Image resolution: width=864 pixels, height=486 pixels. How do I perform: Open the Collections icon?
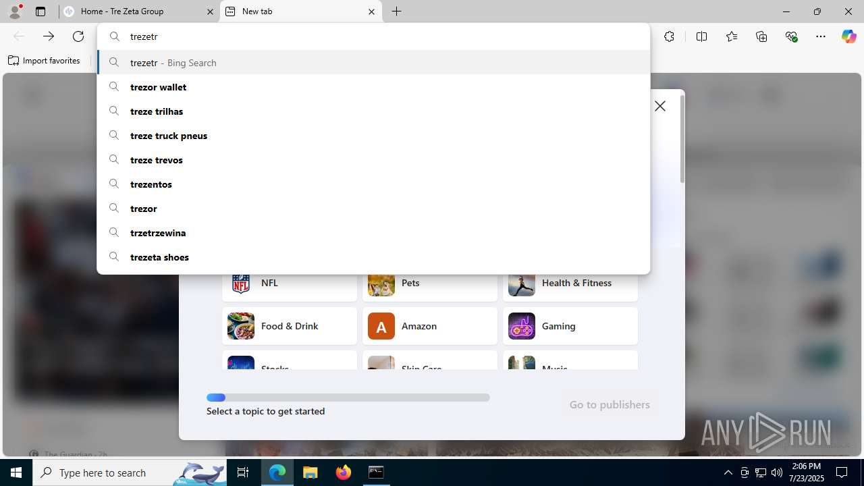coord(761,36)
